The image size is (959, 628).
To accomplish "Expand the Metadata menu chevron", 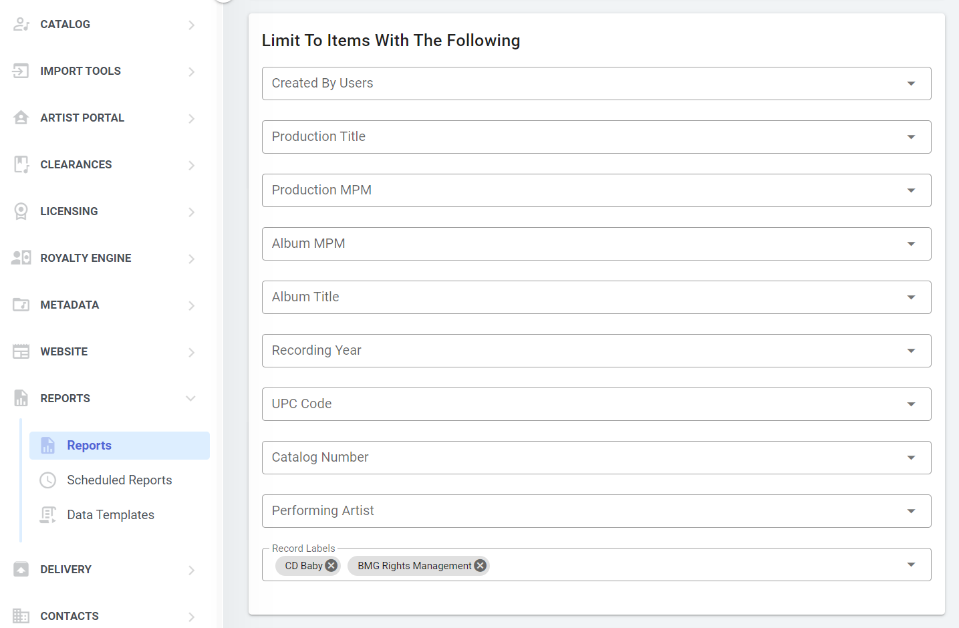I will 191,305.
